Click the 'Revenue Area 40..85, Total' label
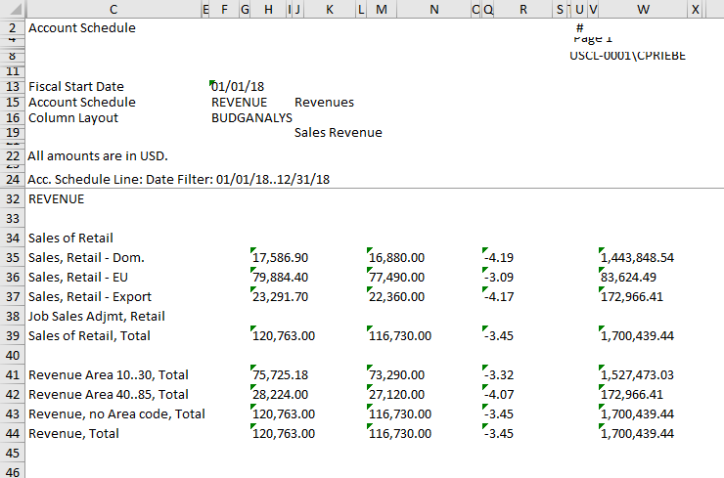Viewport: 724px width, 478px height. (109, 395)
